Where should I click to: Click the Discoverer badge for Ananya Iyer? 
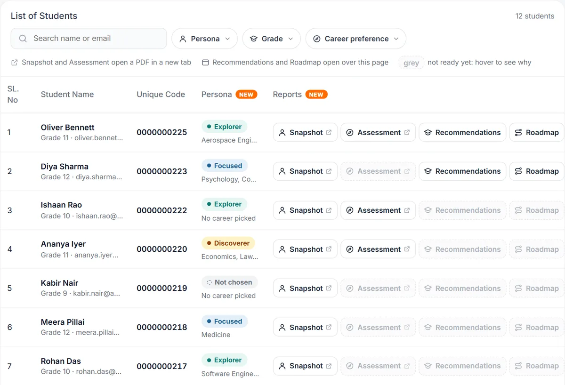click(x=228, y=243)
